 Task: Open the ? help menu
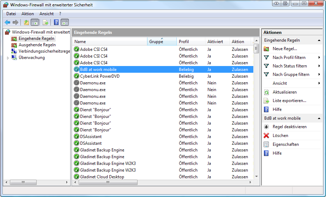click(60, 14)
